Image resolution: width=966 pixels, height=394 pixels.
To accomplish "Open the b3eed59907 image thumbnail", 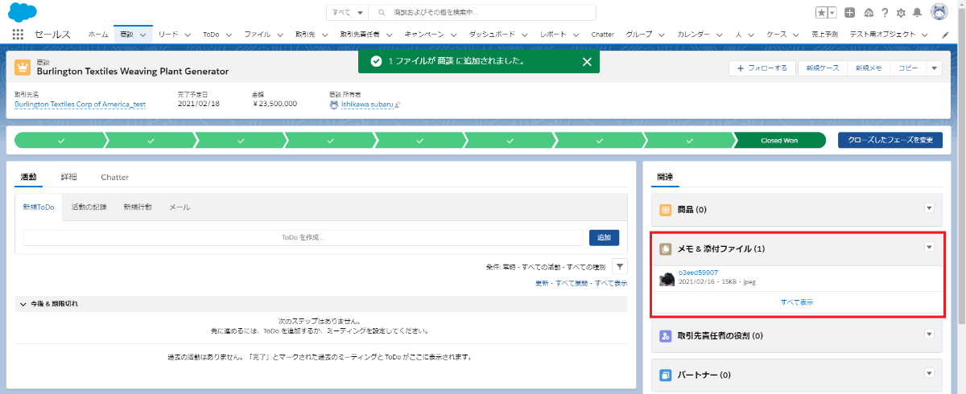I will [667, 277].
